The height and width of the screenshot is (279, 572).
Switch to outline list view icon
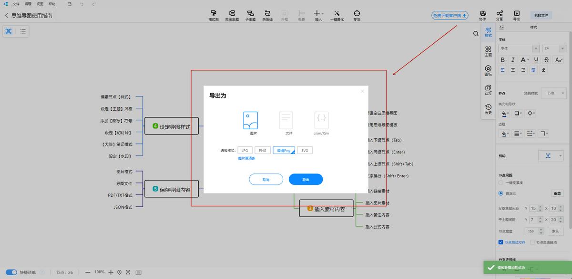point(23,31)
